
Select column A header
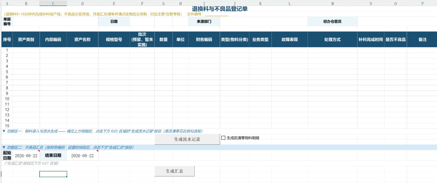click(x=7, y=3)
